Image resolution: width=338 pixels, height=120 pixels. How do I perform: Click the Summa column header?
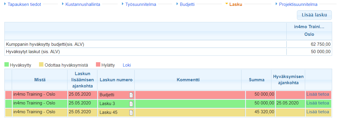[256, 80]
